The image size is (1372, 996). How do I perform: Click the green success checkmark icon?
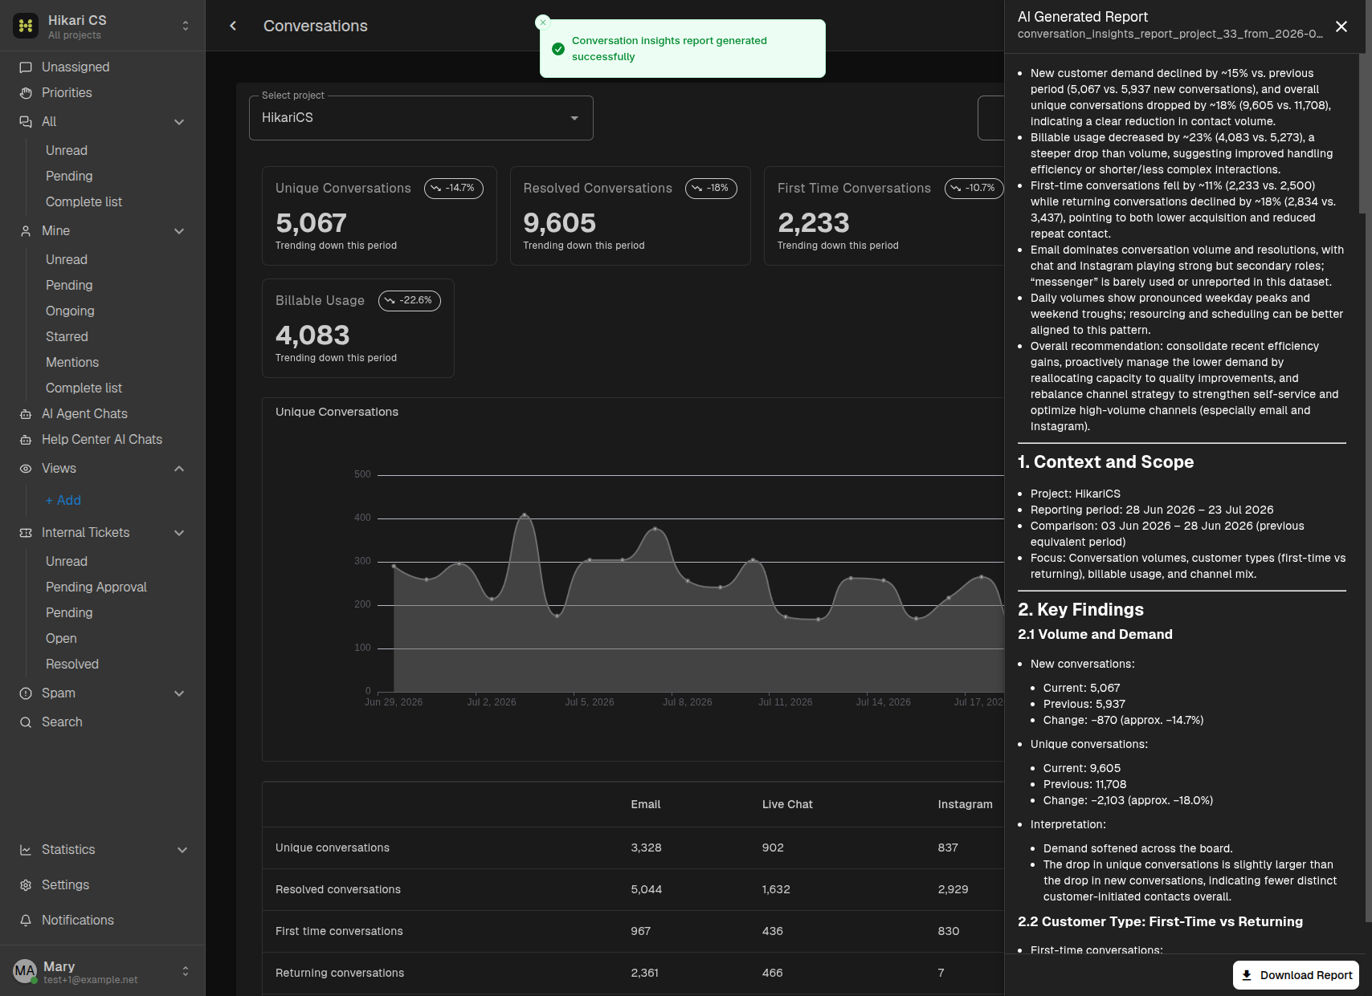click(558, 49)
